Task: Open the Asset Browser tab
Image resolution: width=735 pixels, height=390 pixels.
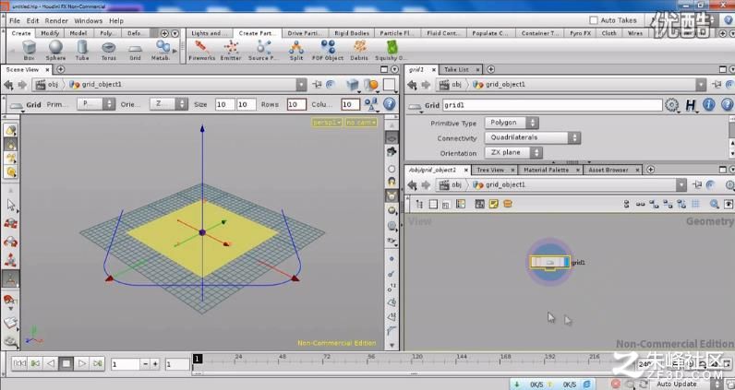Action: (608, 170)
